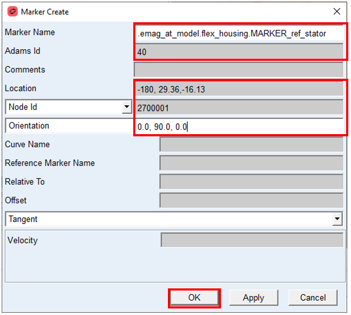Viewport: 351px width, 315px height.
Task: Click the Velocity input field
Action: [252, 240]
